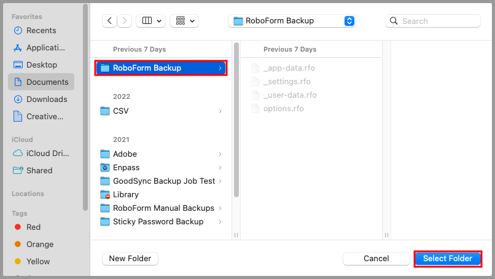
Task: Open iCloud Drive in the sidebar
Action: point(41,153)
